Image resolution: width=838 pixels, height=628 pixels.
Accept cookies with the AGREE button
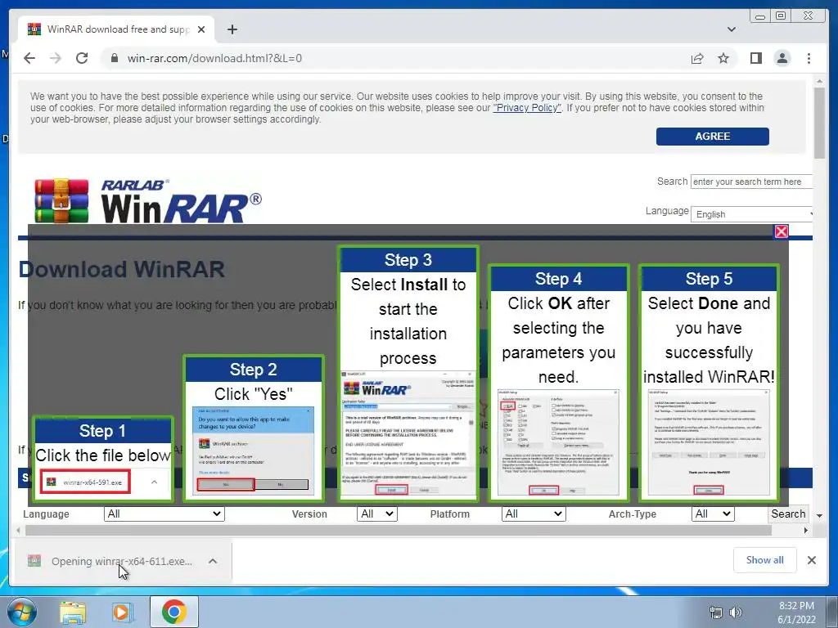click(x=713, y=137)
